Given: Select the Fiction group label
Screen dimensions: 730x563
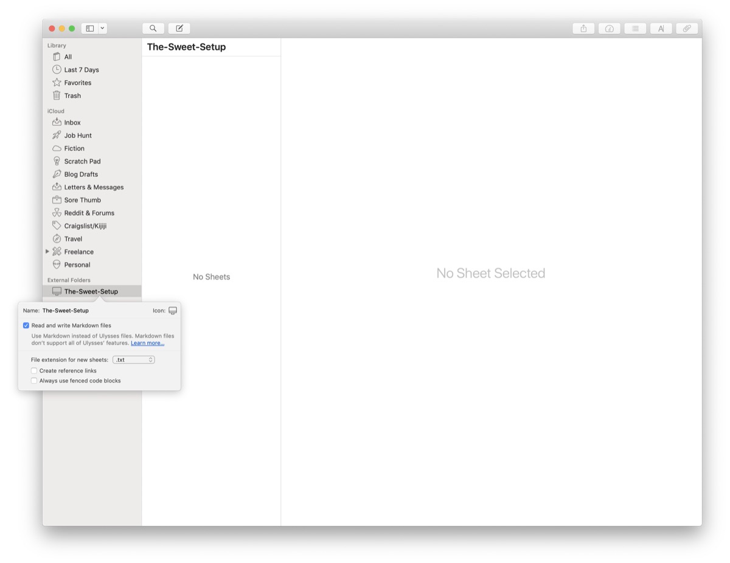Looking at the screenshot, I should (x=74, y=148).
